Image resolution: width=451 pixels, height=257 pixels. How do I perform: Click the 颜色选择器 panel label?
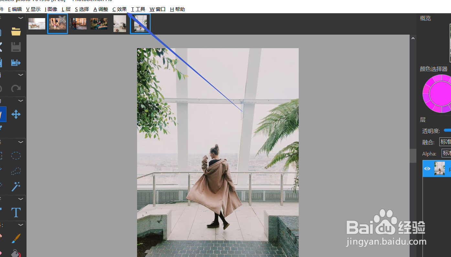tap(434, 69)
